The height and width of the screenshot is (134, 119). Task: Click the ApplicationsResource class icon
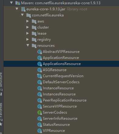(39, 64)
